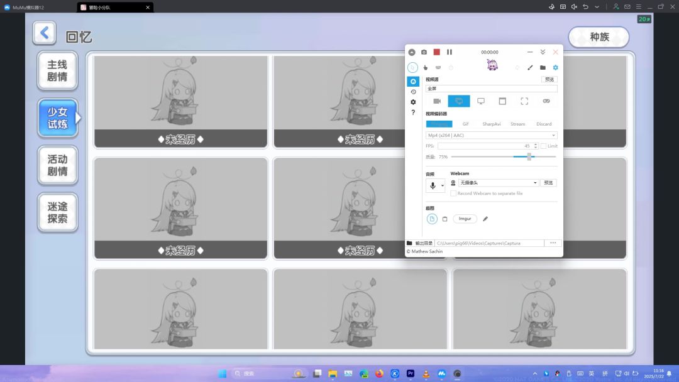This screenshot has width=679, height=382.
Task: Choose the region capture source icon
Action: [x=524, y=101]
